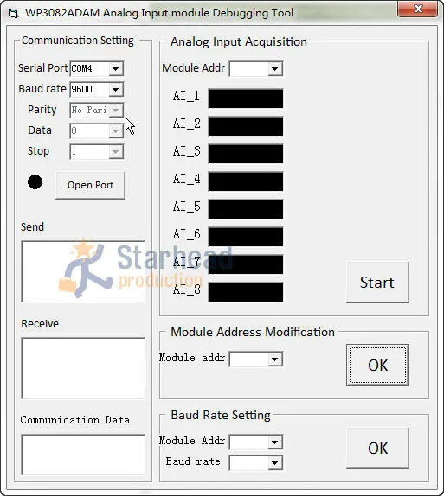Click the AI_4 black value display
Screen dimensions: 444x496
[x=246, y=181]
